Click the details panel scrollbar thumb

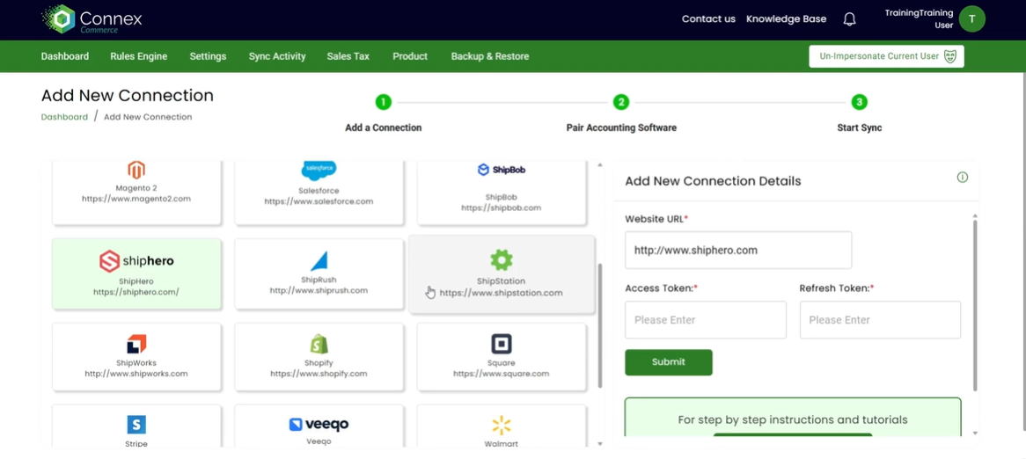[975, 305]
